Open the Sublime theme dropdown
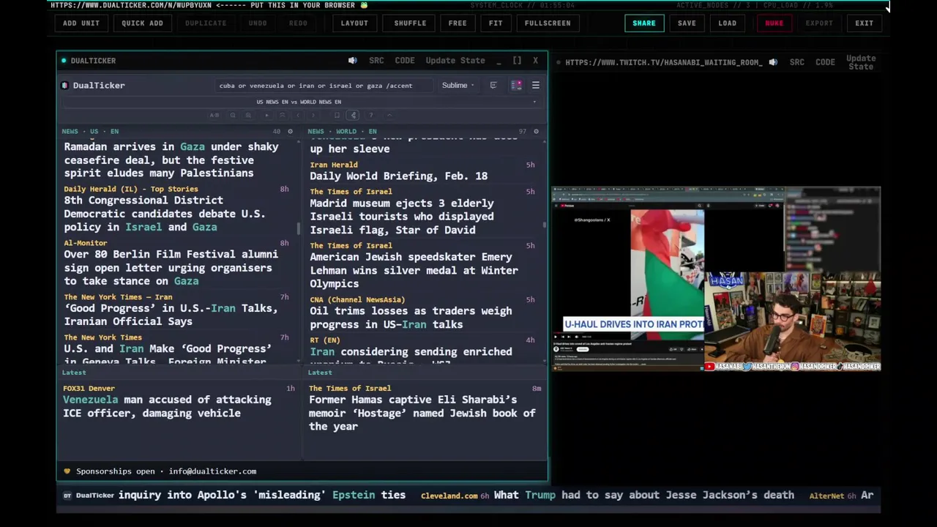Viewport: 937px width, 527px height. (x=458, y=86)
